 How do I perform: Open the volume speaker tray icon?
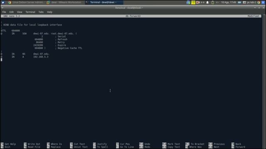[x=217, y=2]
